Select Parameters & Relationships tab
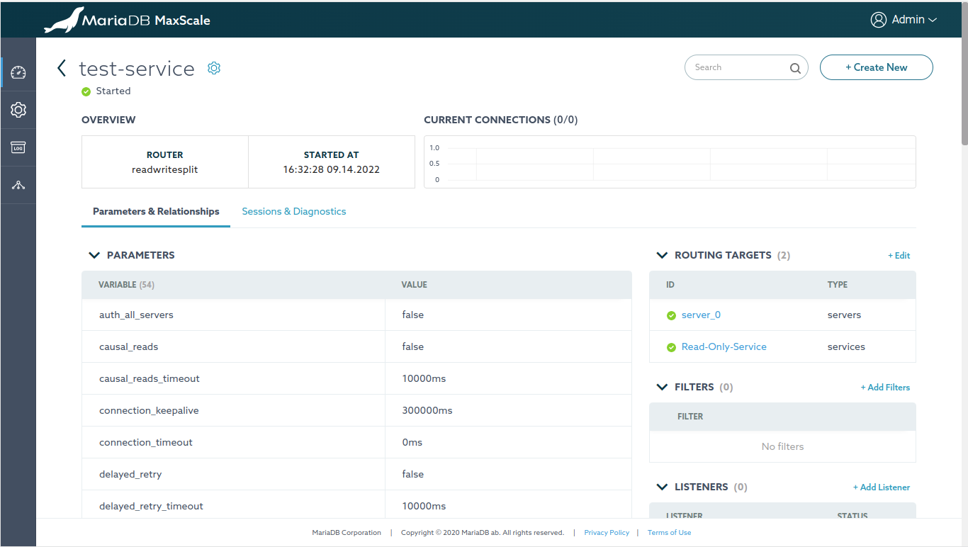 (x=156, y=211)
